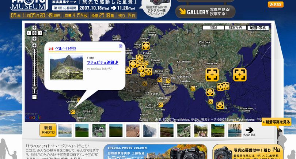The image size is (296, 159).
Task: Zoom in with the plus button
Action: pyautogui.click(x=34, y=46)
